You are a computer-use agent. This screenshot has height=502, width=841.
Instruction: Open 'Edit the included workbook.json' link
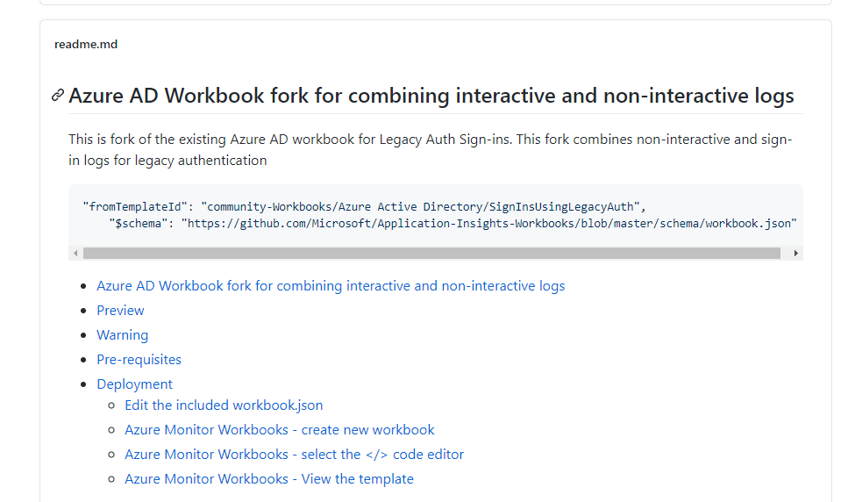pyautogui.click(x=224, y=405)
